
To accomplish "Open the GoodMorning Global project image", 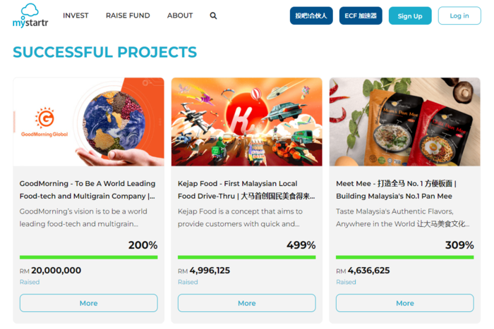I will (x=88, y=122).
